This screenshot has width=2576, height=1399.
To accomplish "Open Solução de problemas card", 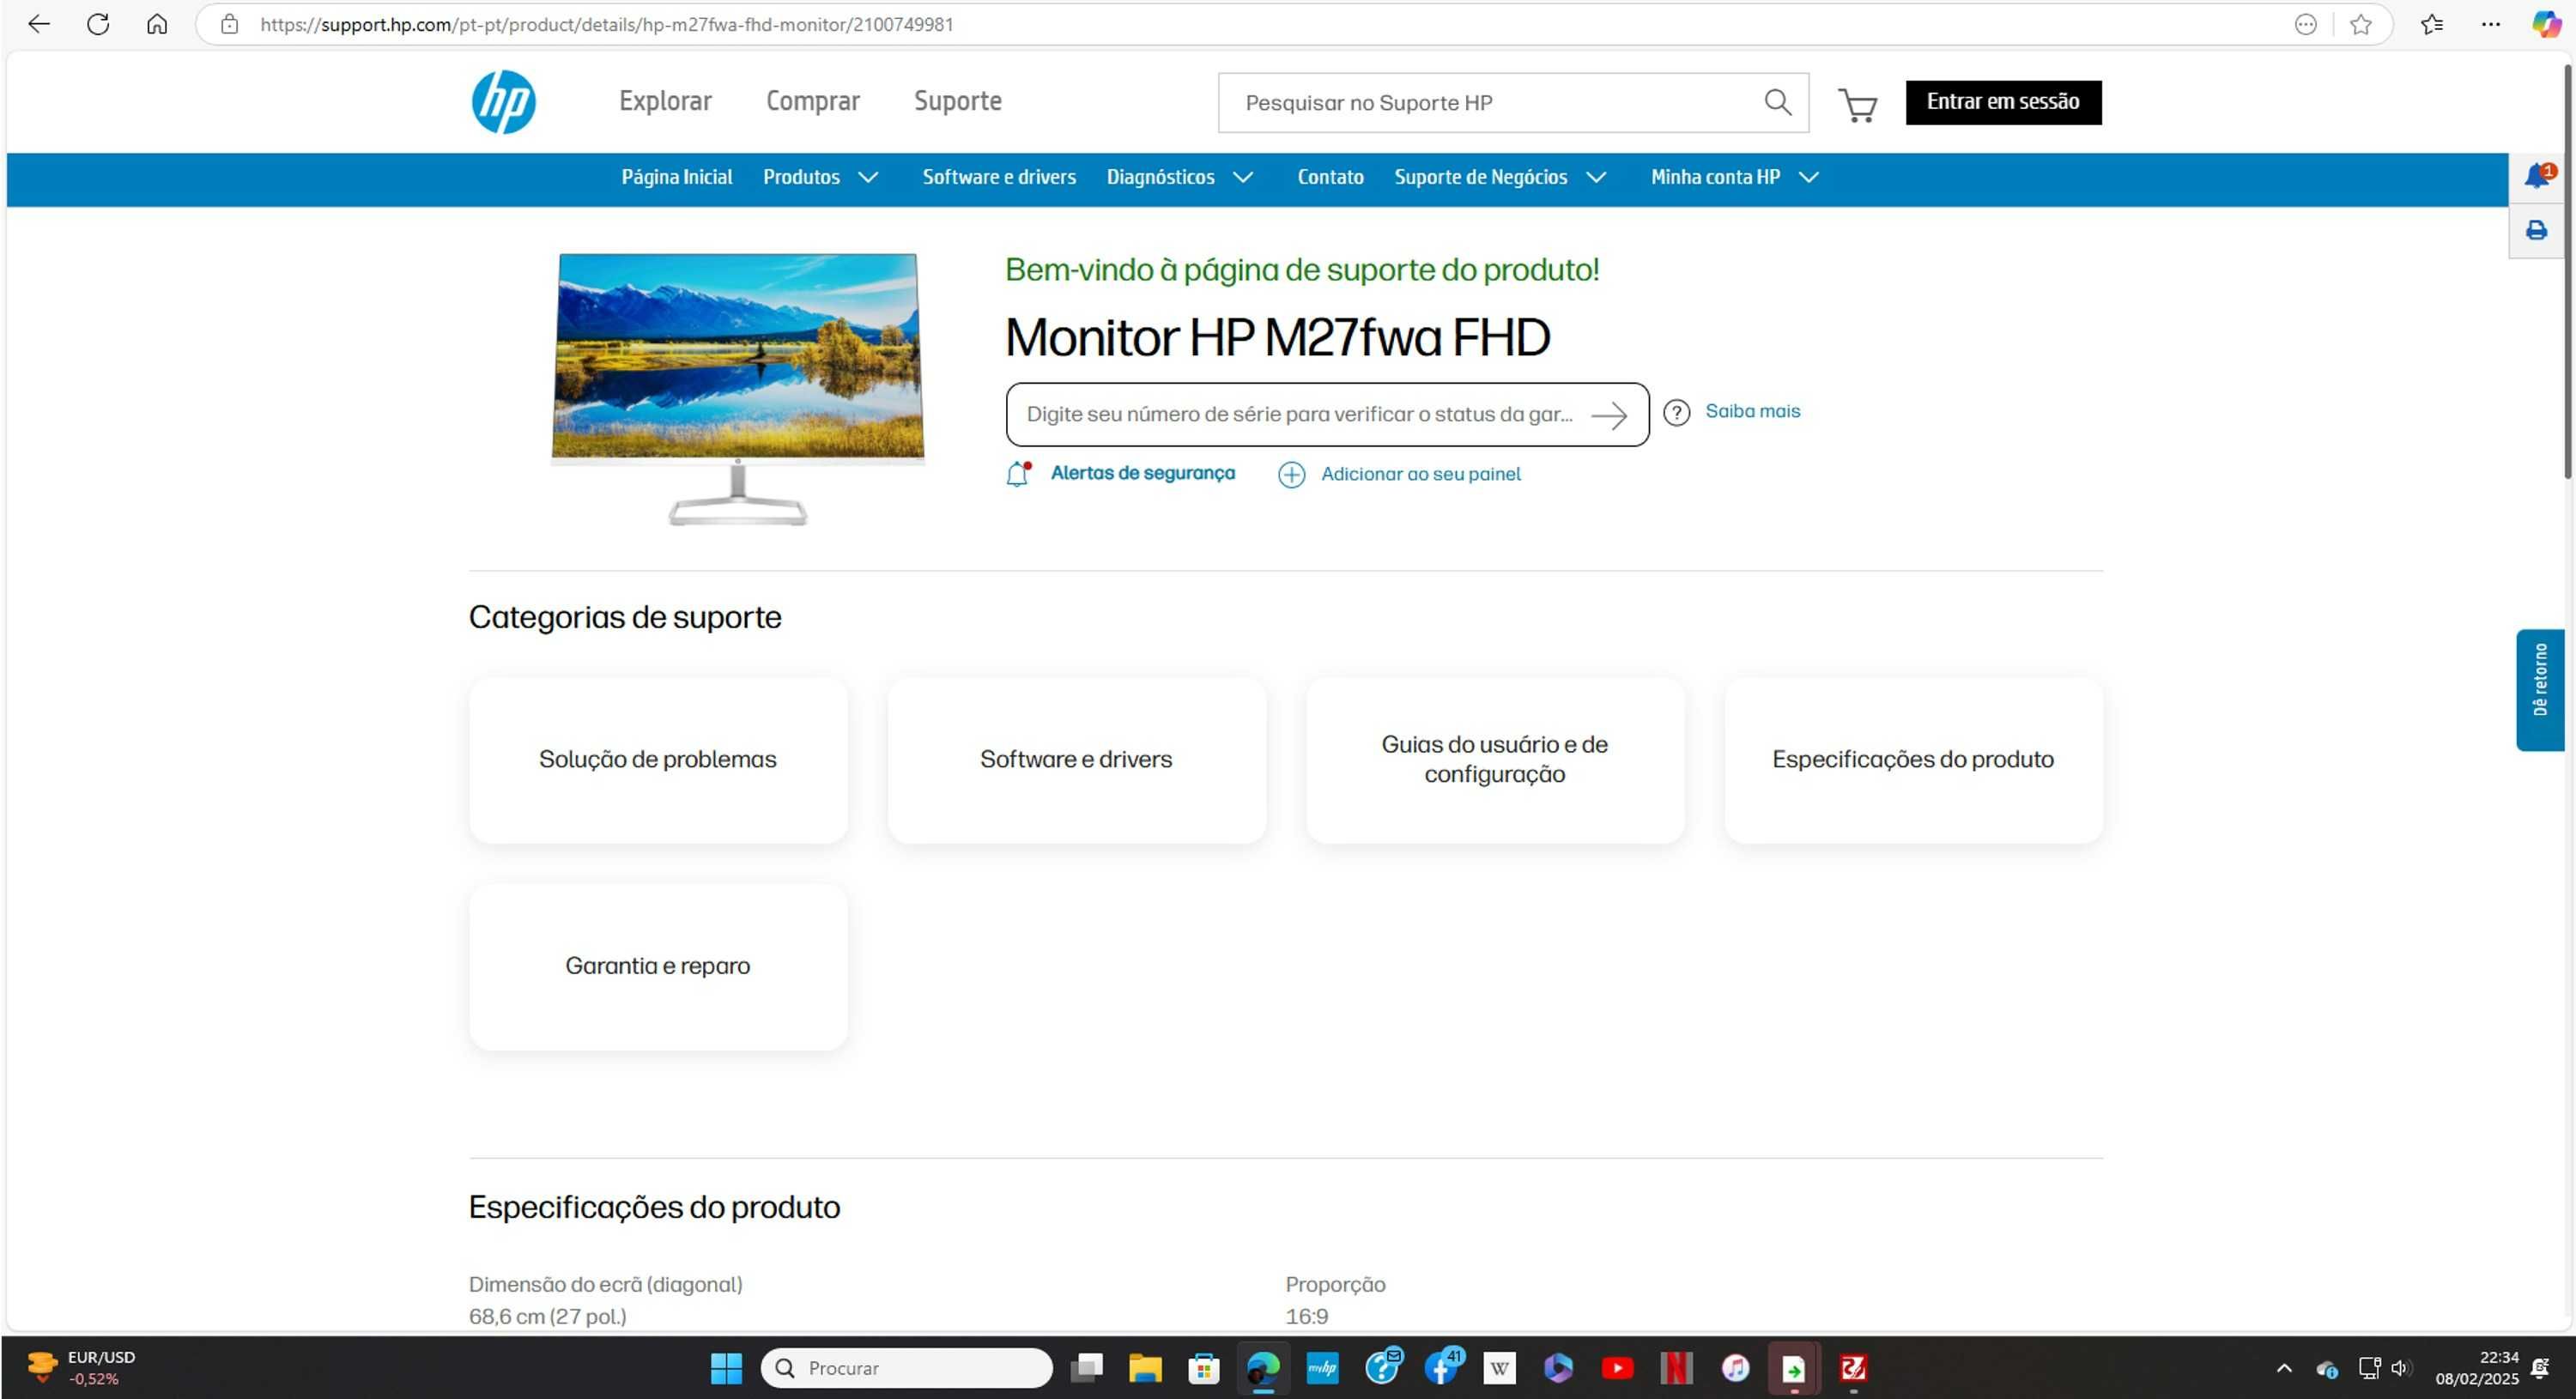I will [x=658, y=760].
